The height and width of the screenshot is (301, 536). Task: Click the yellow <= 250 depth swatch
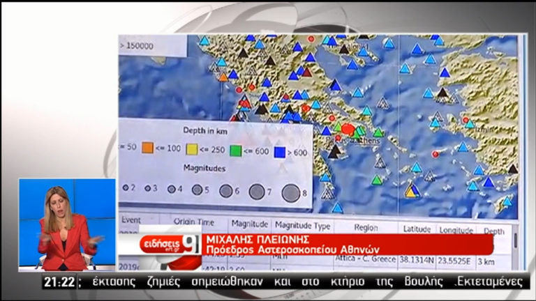tap(192, 149)
